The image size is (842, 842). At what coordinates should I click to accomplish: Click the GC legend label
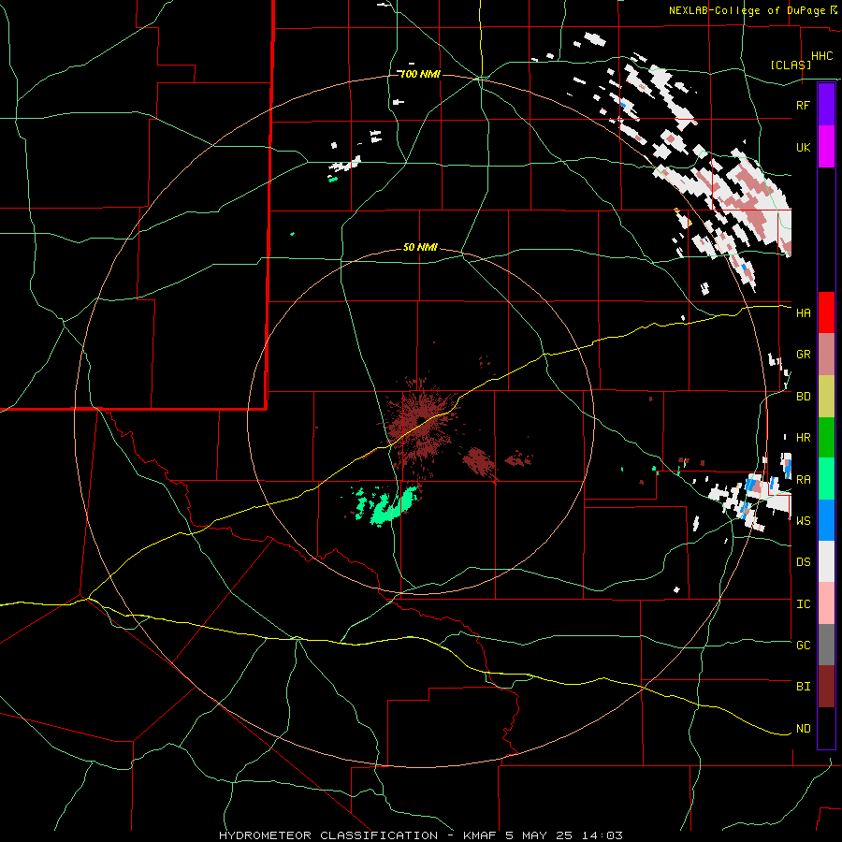(x=803, y=646)
